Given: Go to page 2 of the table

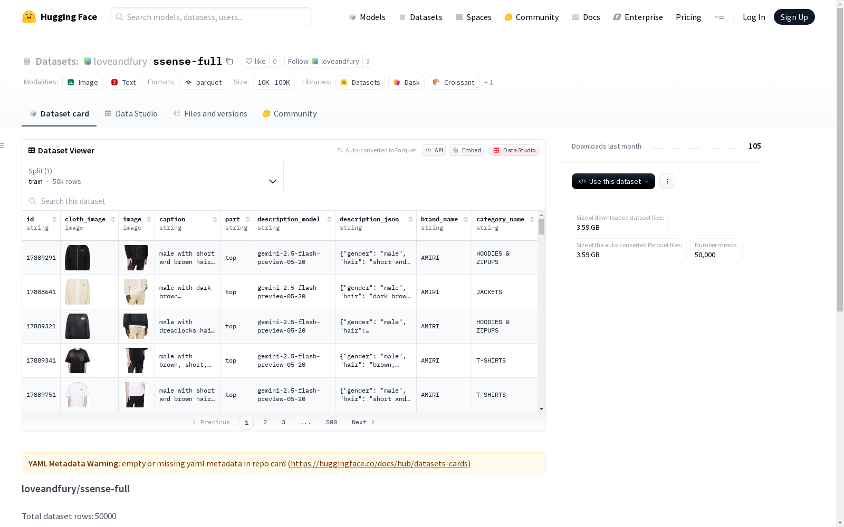Looking at the screenshot, I should (265, 422).
